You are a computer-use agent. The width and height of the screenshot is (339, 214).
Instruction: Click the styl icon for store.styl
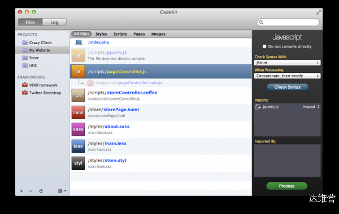pos(78,163)
